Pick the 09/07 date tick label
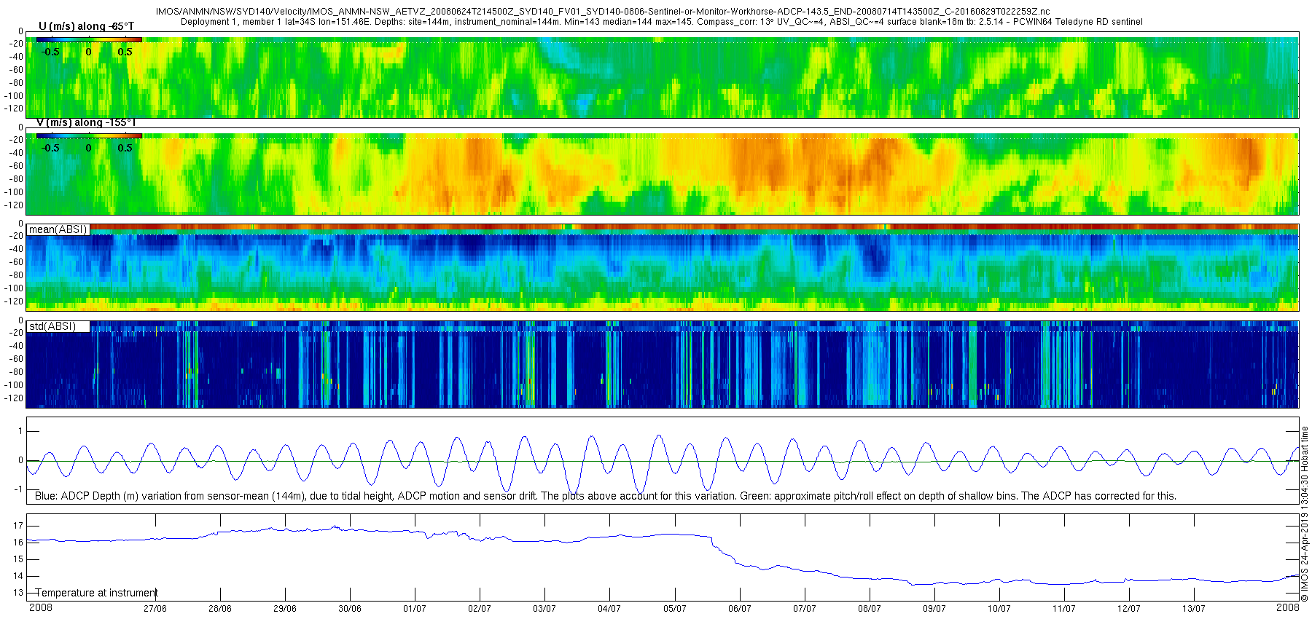 (x=934, y=609)
